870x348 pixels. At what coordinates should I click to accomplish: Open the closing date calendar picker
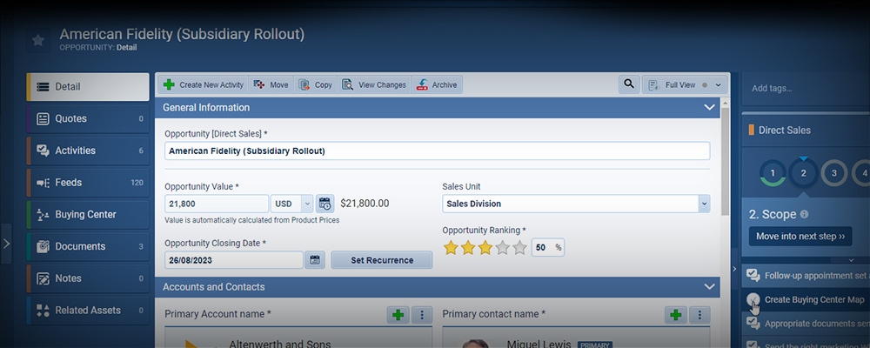[315, 260]
